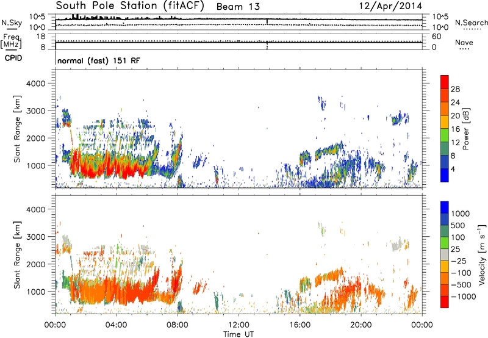The width and height of the screenshot is (488, 338).
Task: Click power colorbar value '12'
Action: (x=455, y=143)
